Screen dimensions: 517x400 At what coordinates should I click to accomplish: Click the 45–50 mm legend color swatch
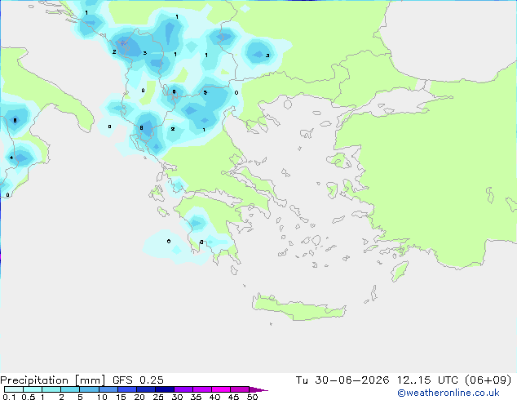coord(240,389)
